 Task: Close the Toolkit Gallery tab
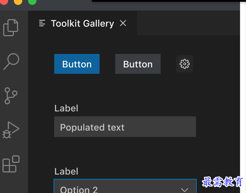point(123,23)
